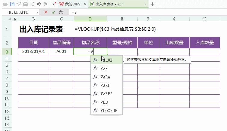Viewport: 227px width, 131px height.
Task: Cancel the formula with the red X
Action: pyautogui.click(x=46, y=12)
